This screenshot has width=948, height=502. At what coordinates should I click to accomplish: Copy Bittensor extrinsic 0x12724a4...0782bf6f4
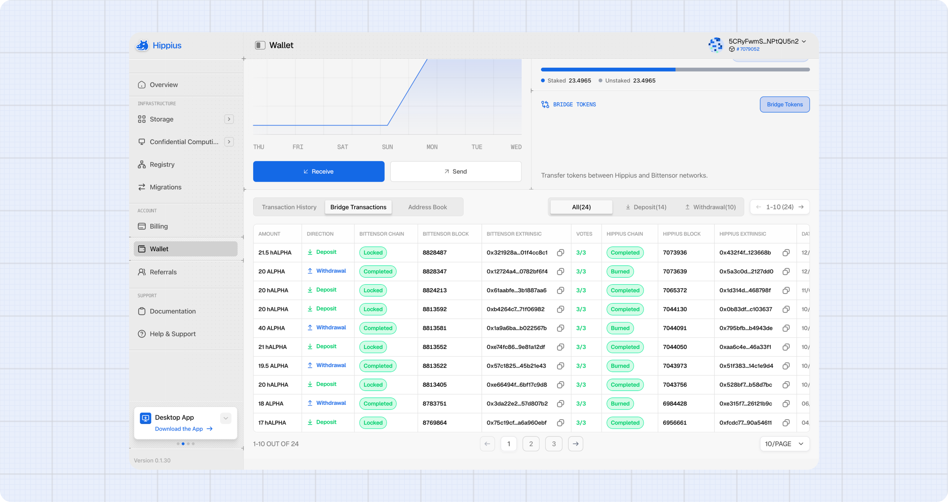(x=560, y=271)
